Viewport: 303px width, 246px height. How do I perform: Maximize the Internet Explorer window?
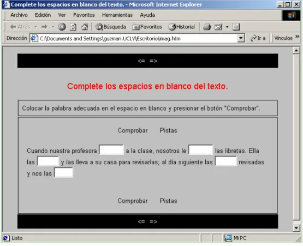(288, 4)
